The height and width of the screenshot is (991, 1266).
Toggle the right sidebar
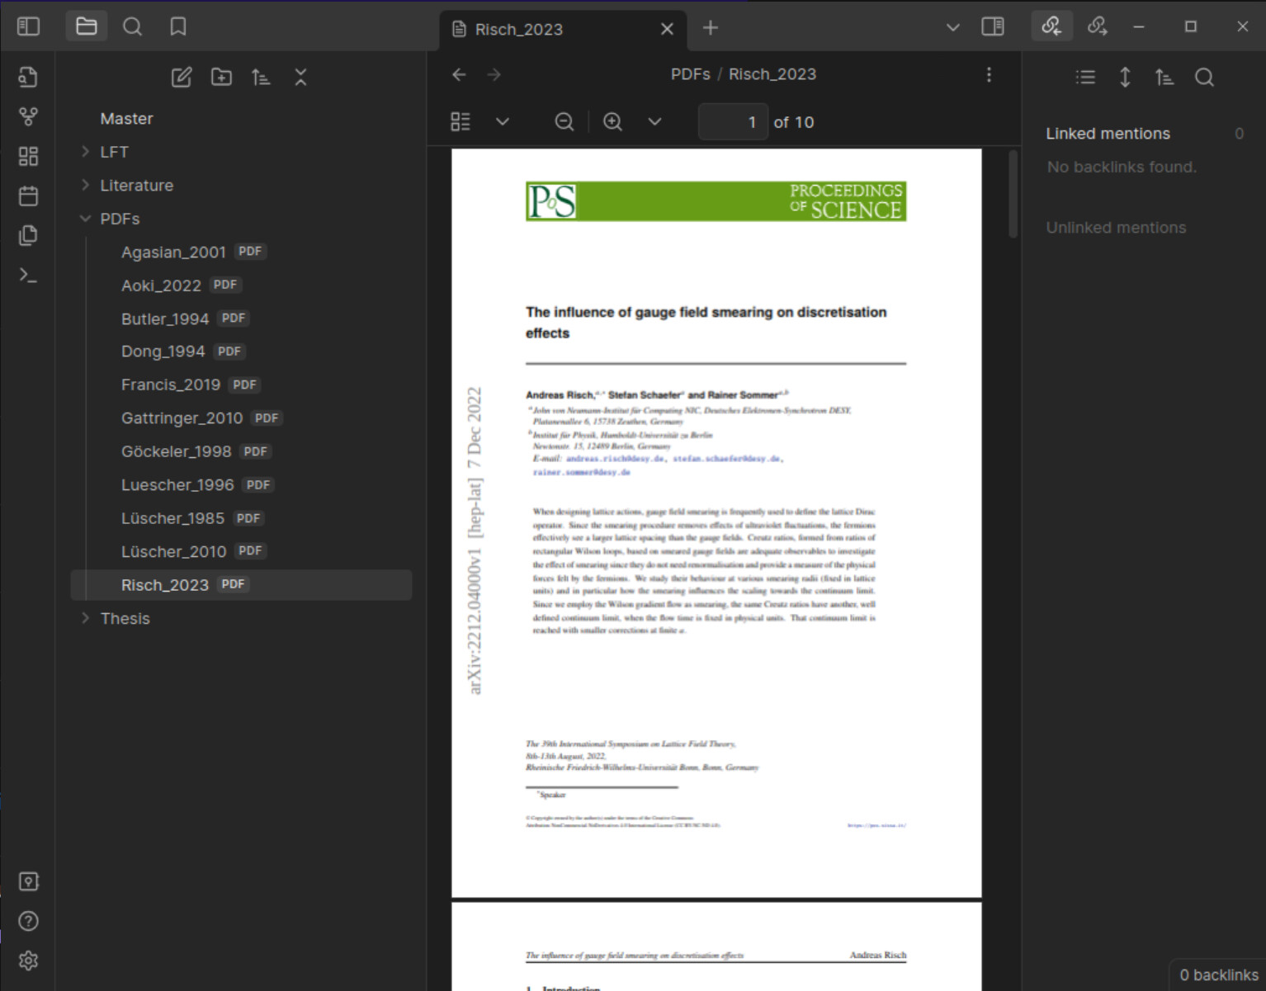(993, 27)
